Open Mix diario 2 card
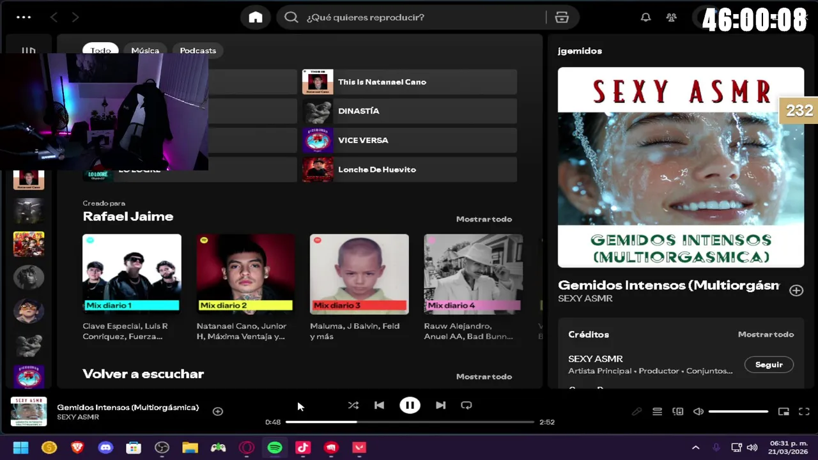The height and width of the screenshot is (460, 818). point(245,287)
